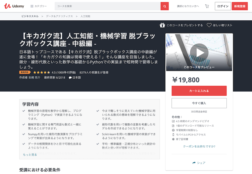Click checkmark beside 機械学習に関する専門用語
Image resolution: width=252 pixels, height=174 pixels.
click(24, 124)
